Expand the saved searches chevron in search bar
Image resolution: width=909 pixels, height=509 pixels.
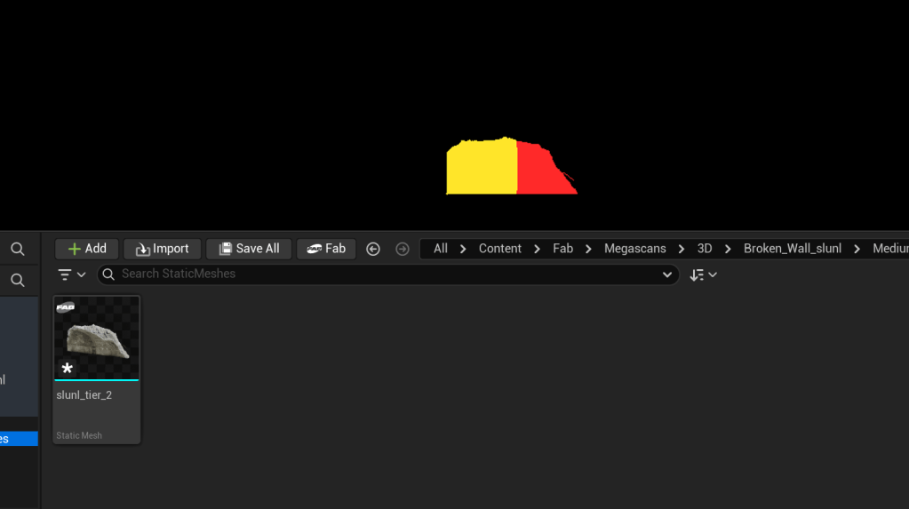coord(667,274)
